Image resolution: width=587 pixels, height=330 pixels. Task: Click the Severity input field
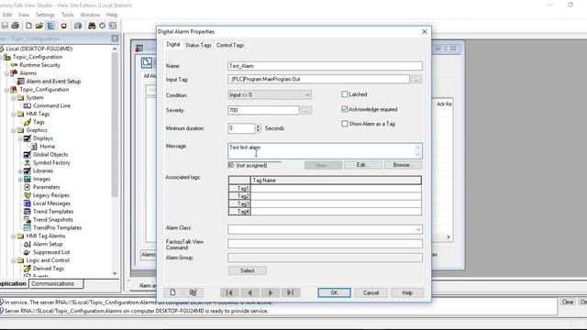[x=263, y=110]
